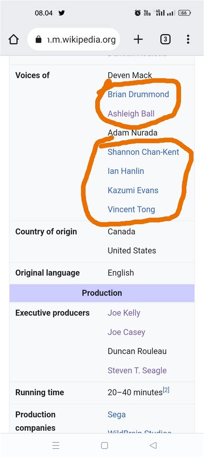Open a new tab with plus icon
204x458 pixels.
(x=138, y=39)
